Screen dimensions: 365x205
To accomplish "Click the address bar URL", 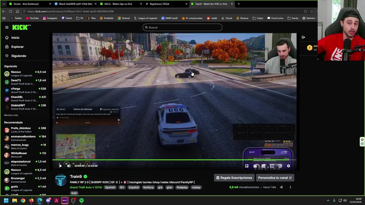I will (70, 11).
